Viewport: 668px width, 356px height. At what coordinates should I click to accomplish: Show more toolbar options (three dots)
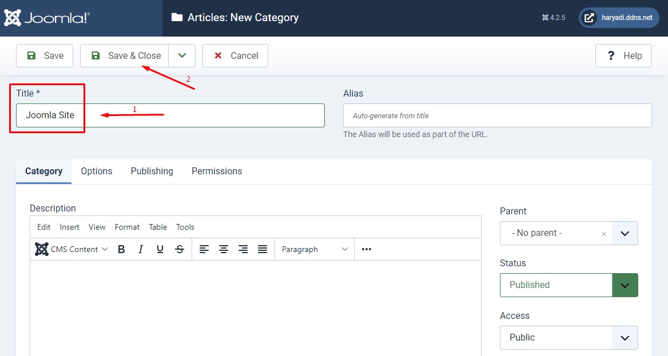click(367, 249)
